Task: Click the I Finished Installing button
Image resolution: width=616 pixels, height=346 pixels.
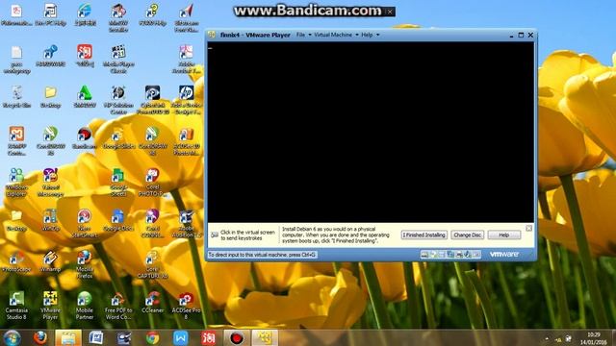Action: click(x=423, y=235)
